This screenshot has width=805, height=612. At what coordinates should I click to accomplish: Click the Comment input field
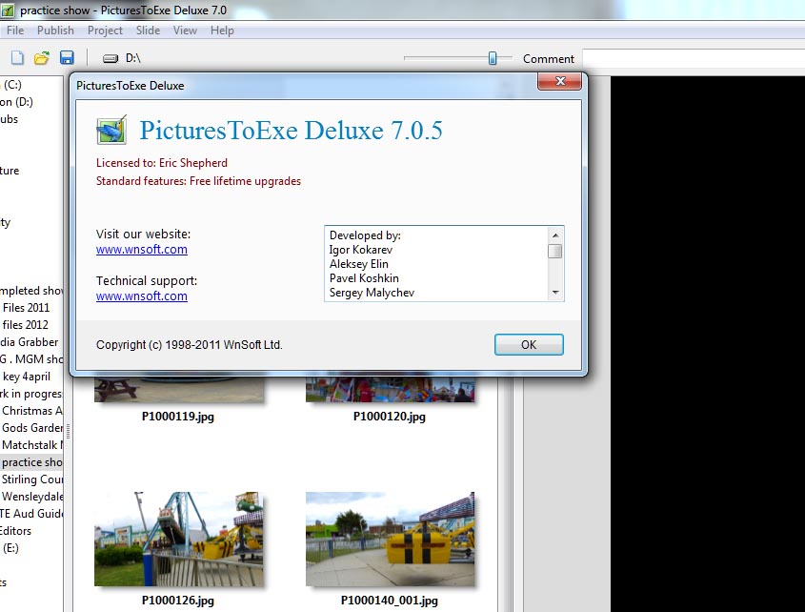(x=694, y=58)
